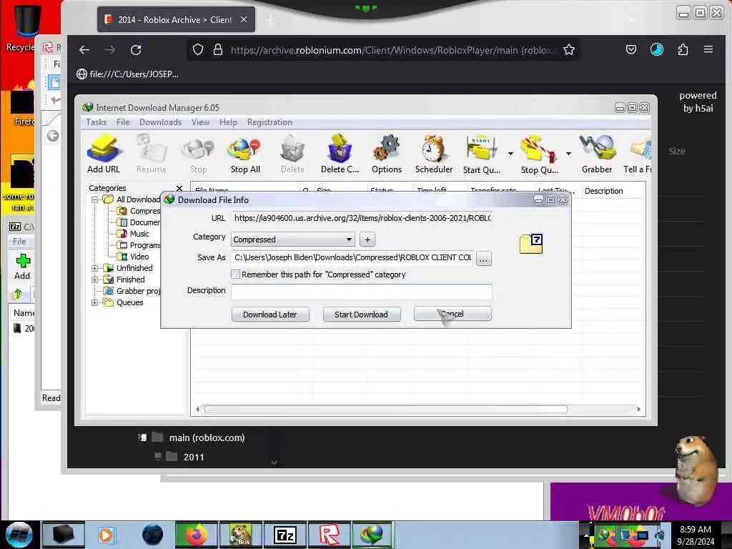Click the Download Later button
The width and height of the screenshot is (732, 549).
(269, 315)
